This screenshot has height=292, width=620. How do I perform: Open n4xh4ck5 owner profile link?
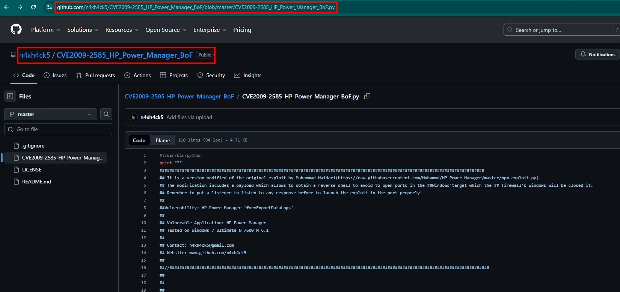(x=35, y=55)
